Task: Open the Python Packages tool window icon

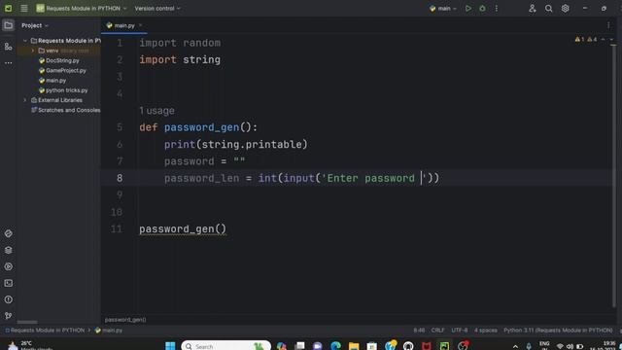Action: click(8, 233)
